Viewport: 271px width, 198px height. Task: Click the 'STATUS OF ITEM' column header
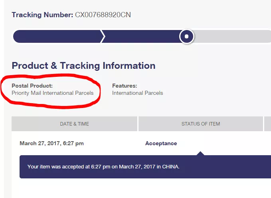click(200, 124)
